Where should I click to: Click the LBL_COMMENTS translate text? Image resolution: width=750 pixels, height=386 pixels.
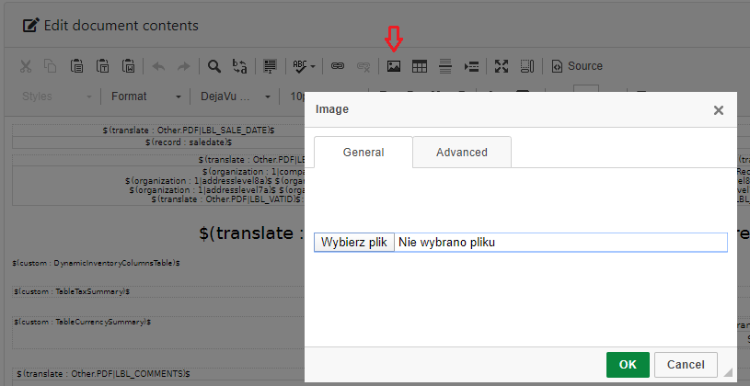point(103,373)
